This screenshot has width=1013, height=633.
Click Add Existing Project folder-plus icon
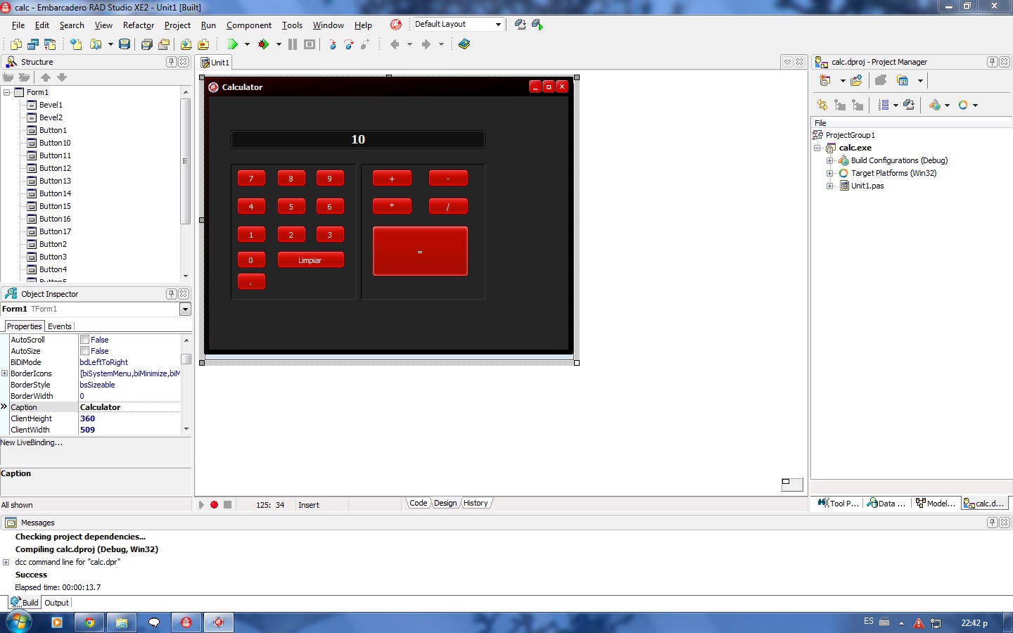[x=856, y=81]
